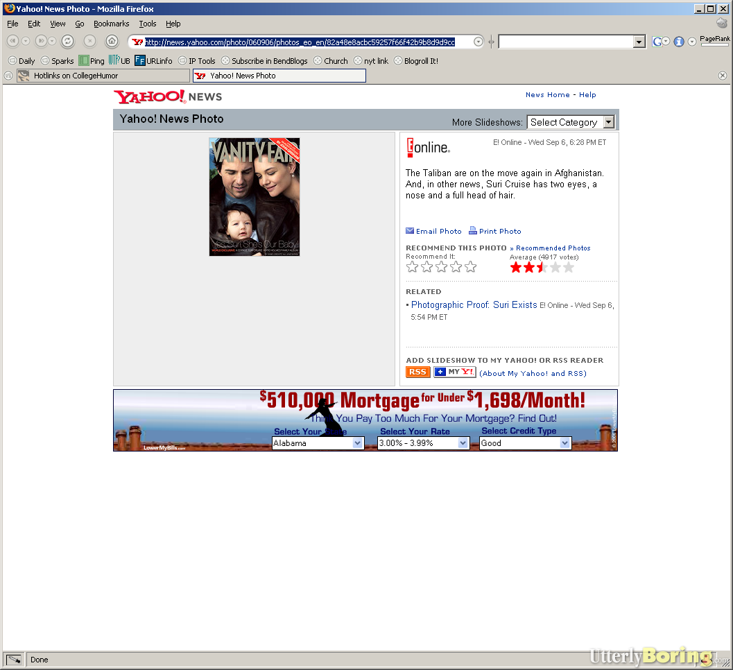Viewport: 733px width, 670px height.
Task: Open the URLinfo bookmark
Action: [153, 61]
